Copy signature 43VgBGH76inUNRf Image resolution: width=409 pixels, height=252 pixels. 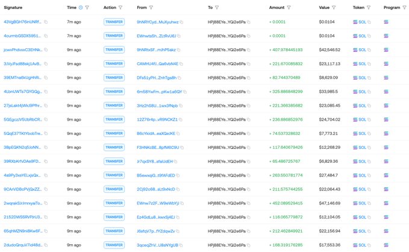[46, 22]
